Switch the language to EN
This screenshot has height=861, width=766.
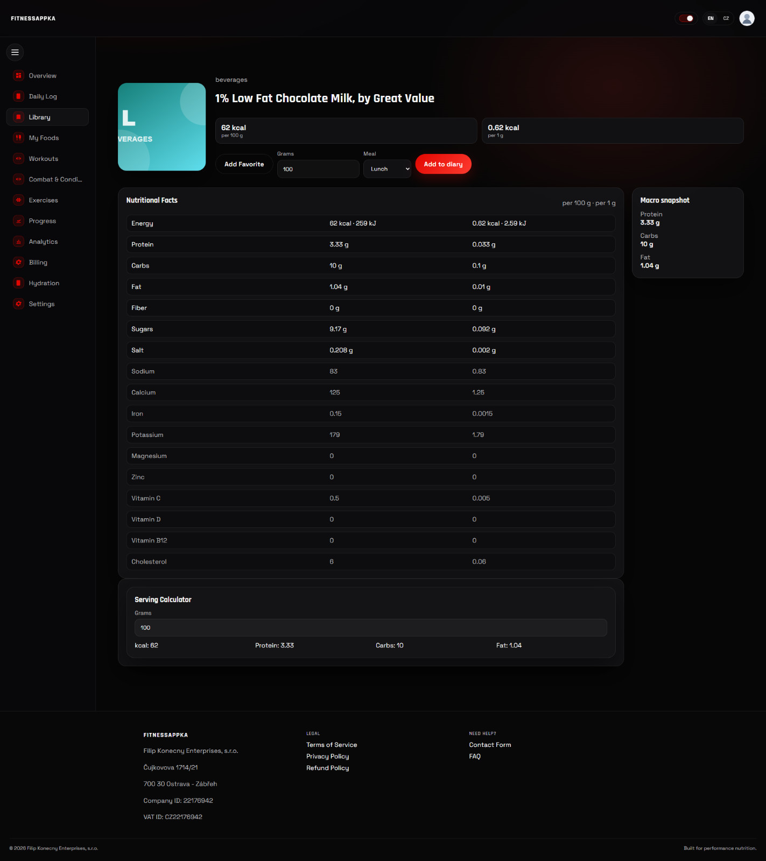point(711,18)
